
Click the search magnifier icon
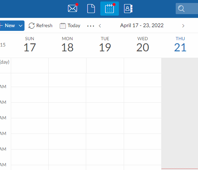tap(181, 9)
